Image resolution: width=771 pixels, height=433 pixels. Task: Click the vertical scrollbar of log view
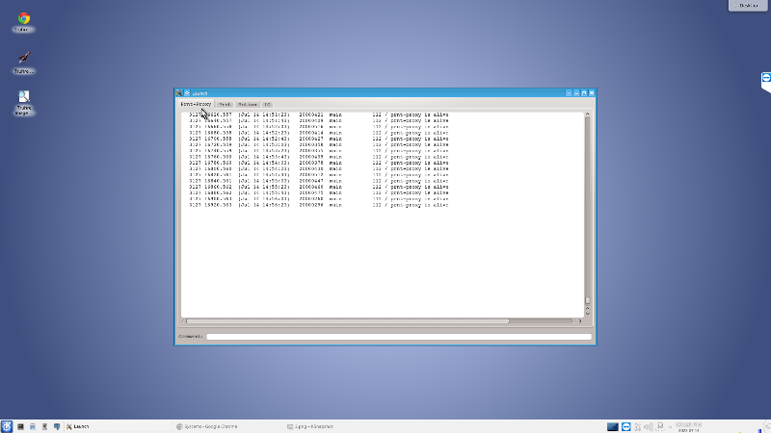pyautogui.click(x=587, y=212)
